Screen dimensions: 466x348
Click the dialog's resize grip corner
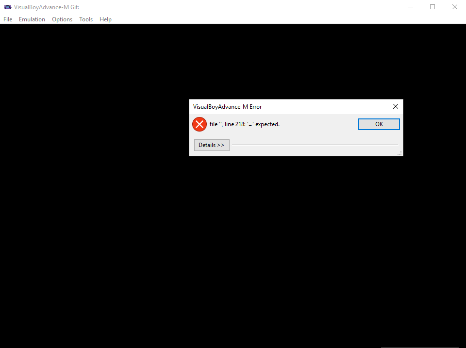click(399, 153)
